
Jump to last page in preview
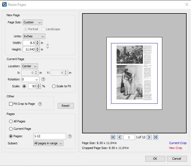(155, 137)
